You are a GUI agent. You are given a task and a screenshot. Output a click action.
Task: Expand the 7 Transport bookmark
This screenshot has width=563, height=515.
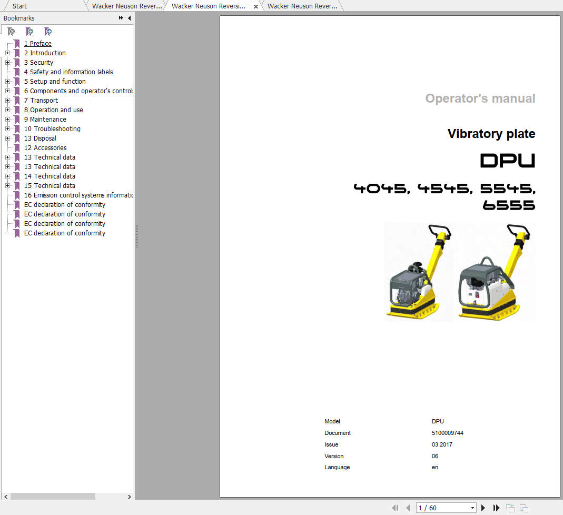click(7, 101)
